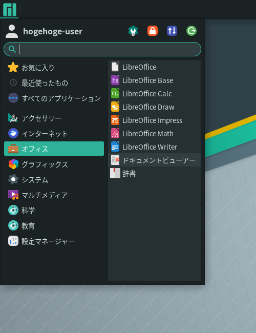This screenshot has height=333, width=256.
Task: Open the Manjaro Whisker menu button
Action: coord(10,10)
